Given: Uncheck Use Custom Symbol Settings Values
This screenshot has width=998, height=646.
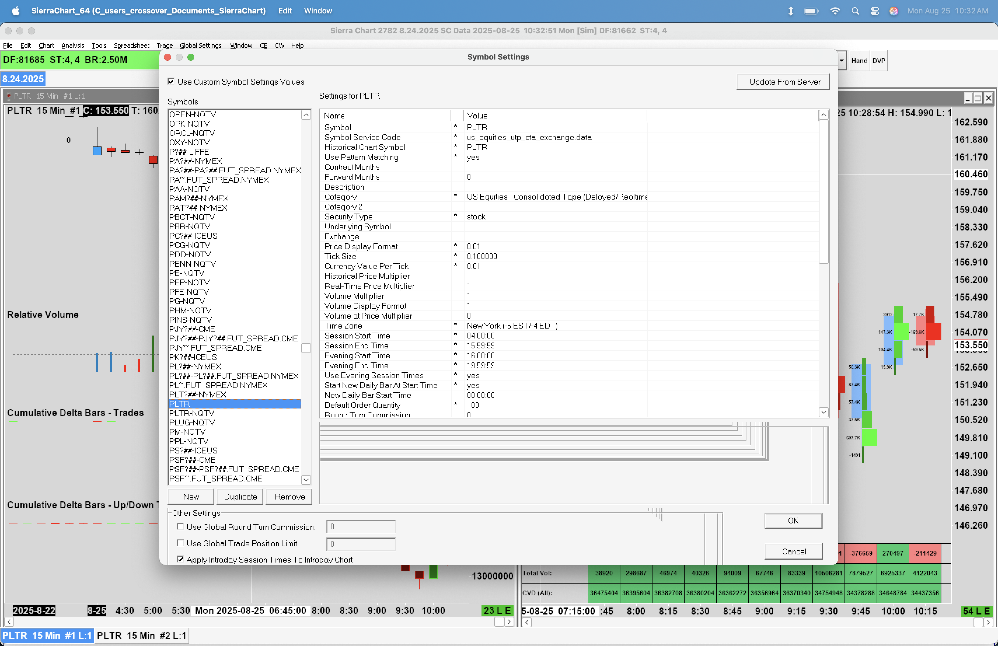Looking at the screenshot, I should tap(171, 81).
